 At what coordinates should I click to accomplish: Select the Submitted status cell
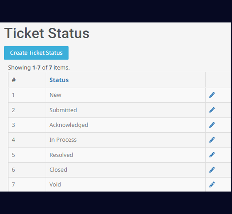(126, 110)
